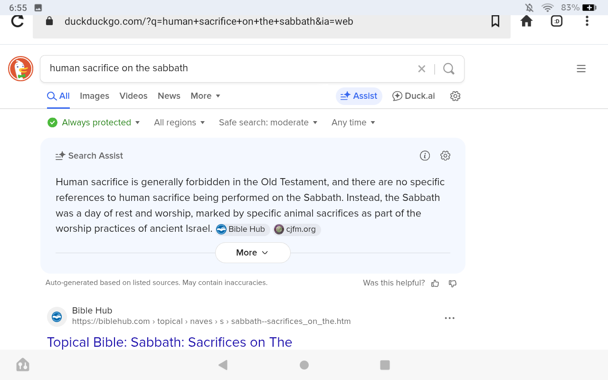Toggle the Assist button

(359, 96)
